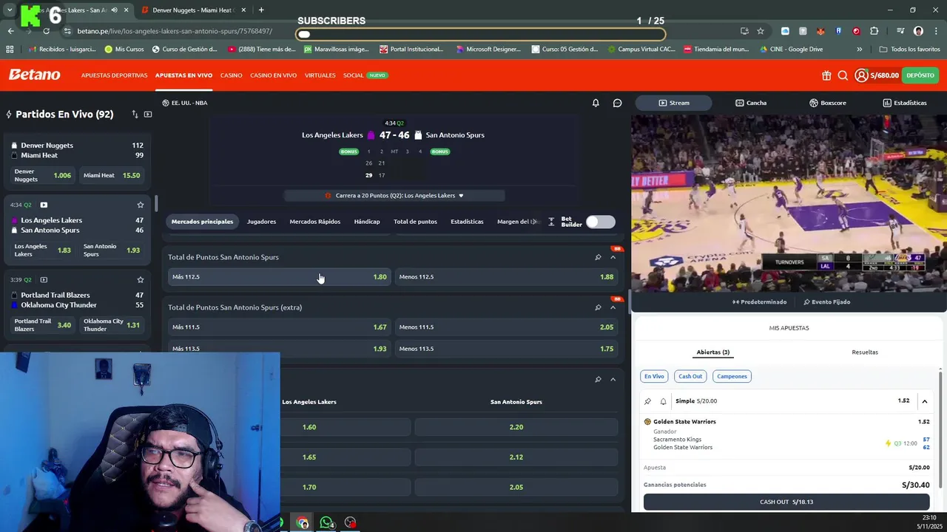Open Apuestas Deportivas in top navigation
The height and width of the screenshot is (532, 947).
(x=114, y=75)
